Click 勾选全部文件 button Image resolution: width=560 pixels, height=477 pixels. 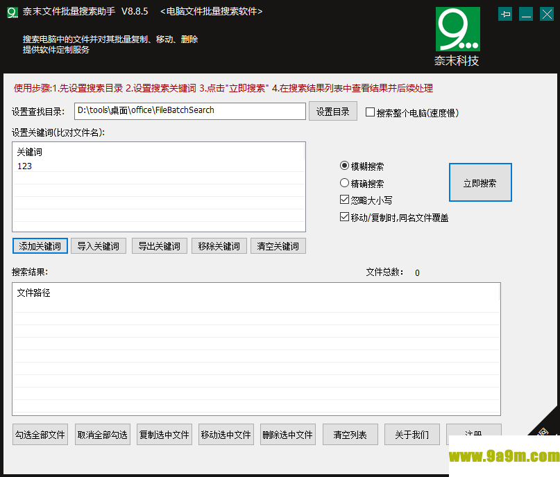click(40, 435)
